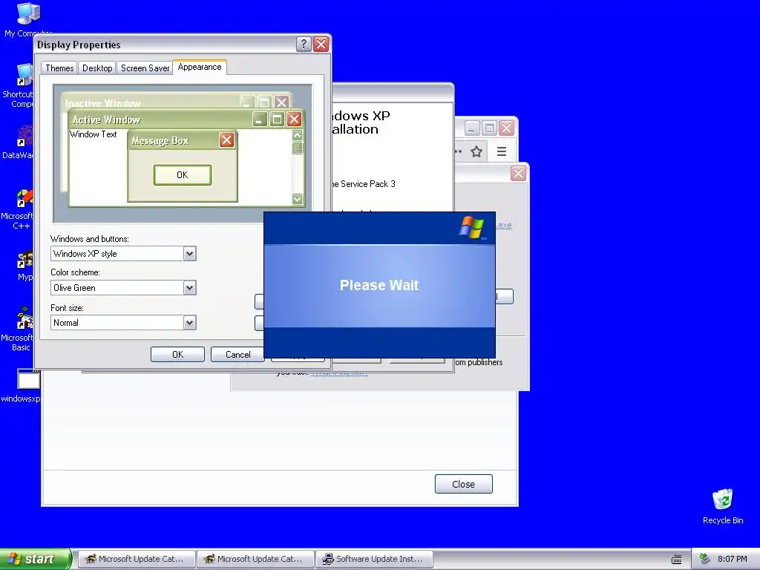Open the Recycle Bin icon
Screen dimensions: 760x570
coord(722,506)
